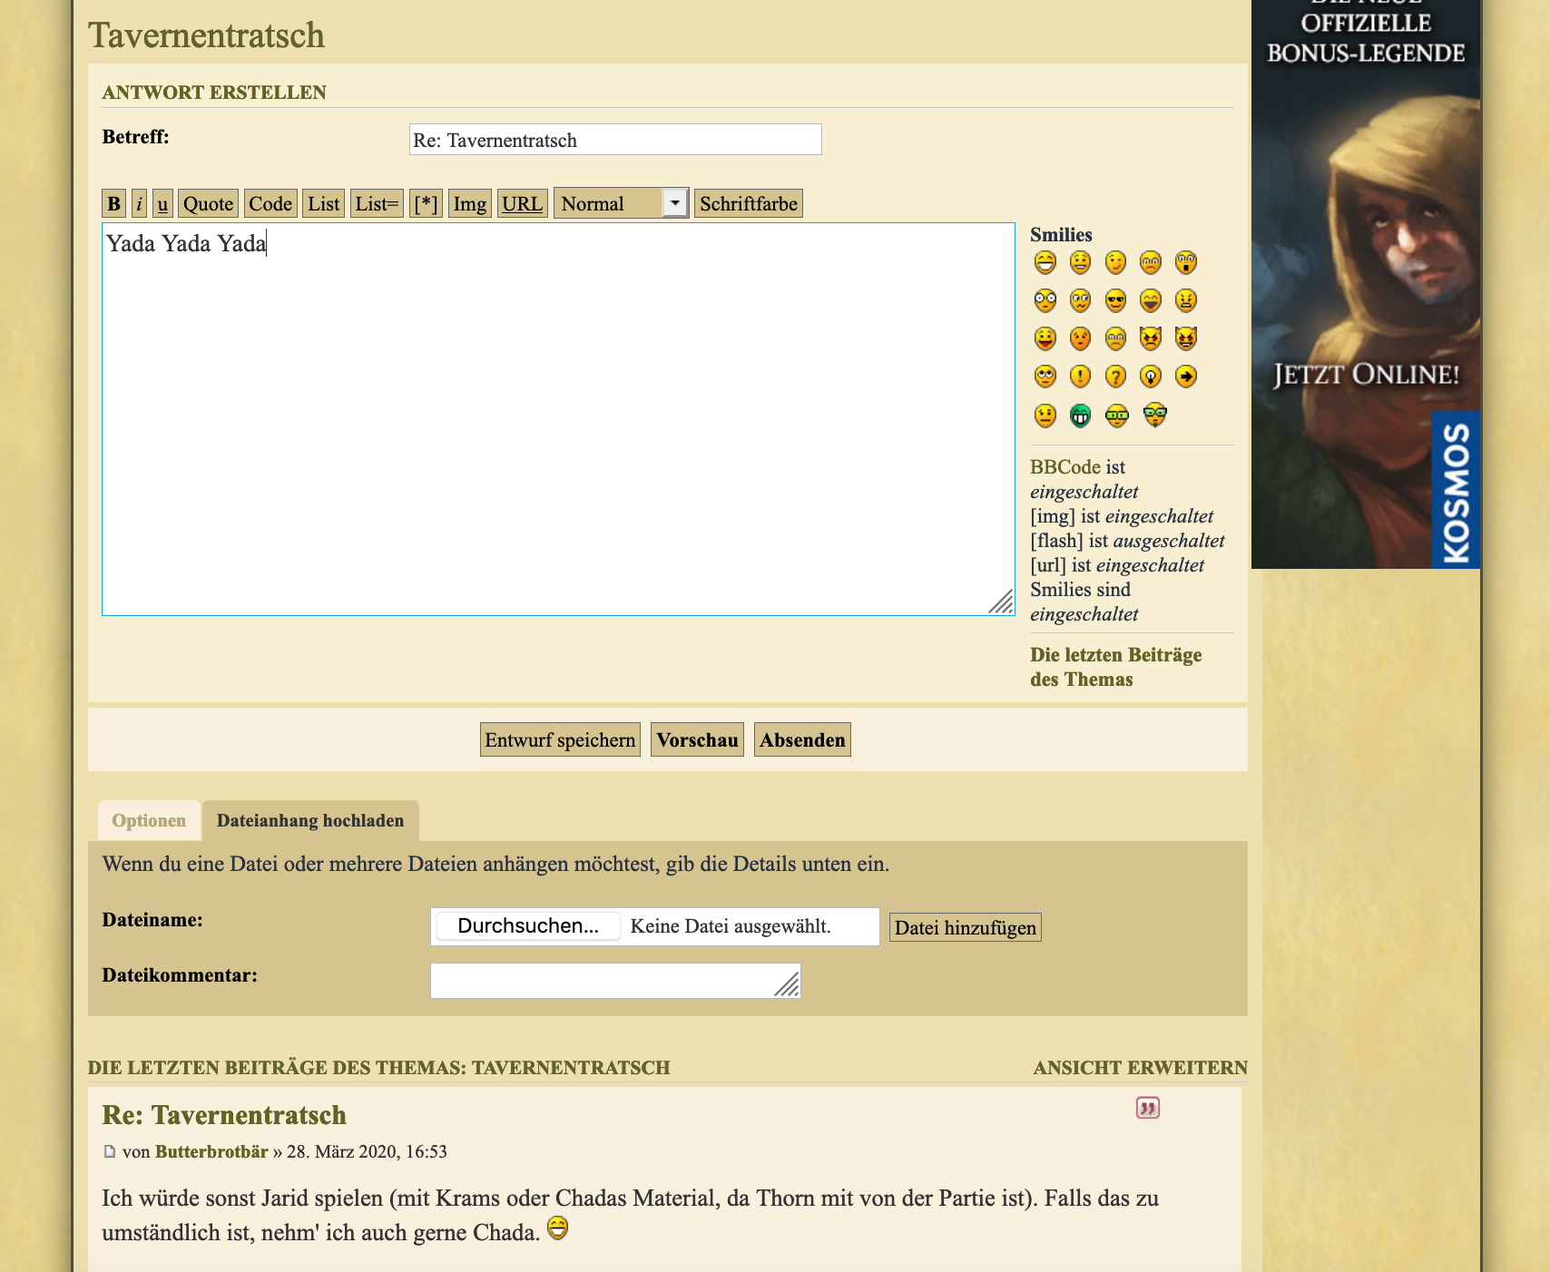Viewport: 1550px width, 1272px height.
Task: Expand the view with Ansicht erweitern
Action: [1140, 1068]
